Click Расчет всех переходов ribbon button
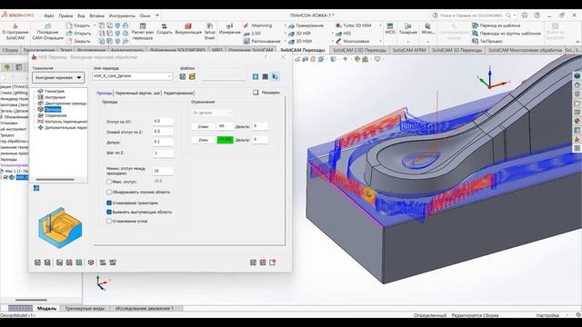582x327 pixels. pyautogui.click(x=143, y=32)
